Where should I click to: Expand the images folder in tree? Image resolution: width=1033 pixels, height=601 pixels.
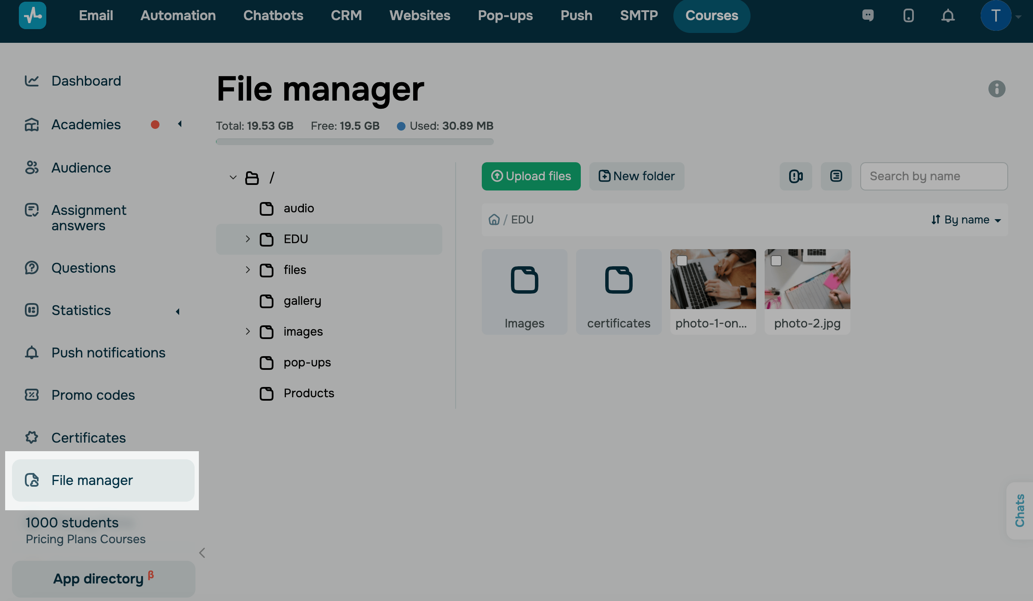(x=248, y=331)
